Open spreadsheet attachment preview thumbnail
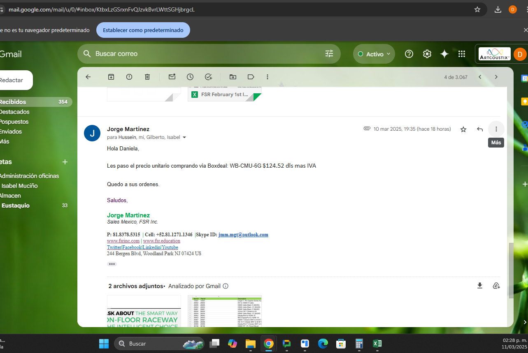Image resolution: width=528 pixels, height=353 pixels. point(225,311)
